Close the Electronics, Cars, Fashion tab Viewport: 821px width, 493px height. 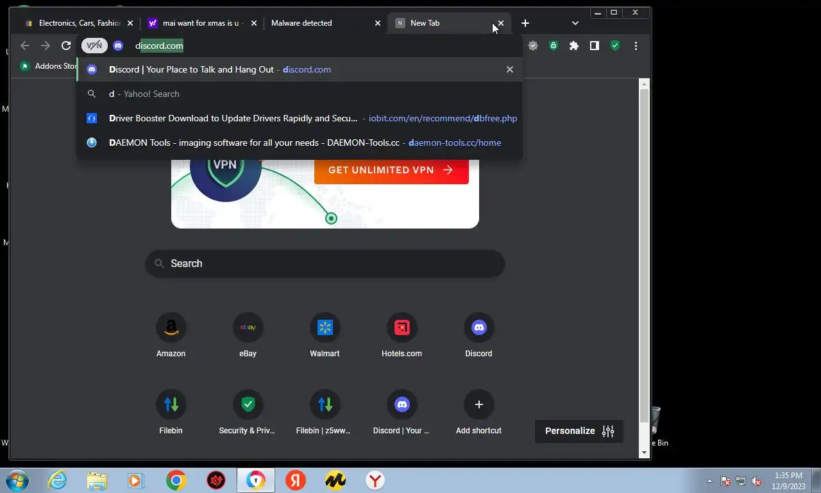[x=130, y=23]
